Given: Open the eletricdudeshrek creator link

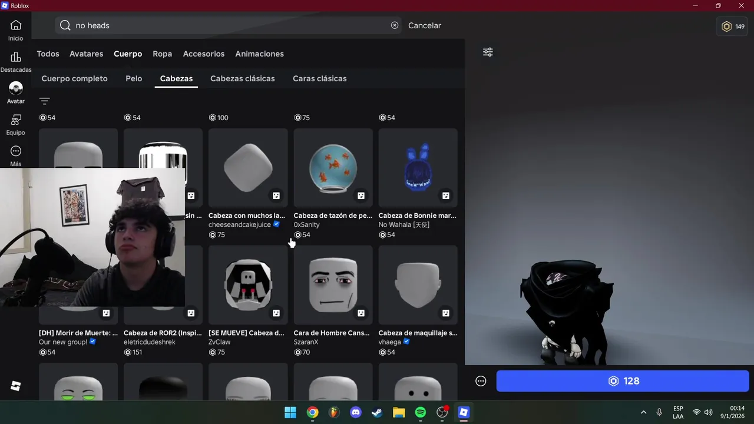Looking at the screenshot, I should pyautogui.click(x=149, y=342).
